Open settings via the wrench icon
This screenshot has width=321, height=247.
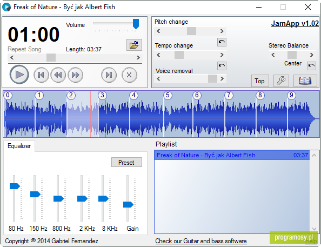[282, 81]
